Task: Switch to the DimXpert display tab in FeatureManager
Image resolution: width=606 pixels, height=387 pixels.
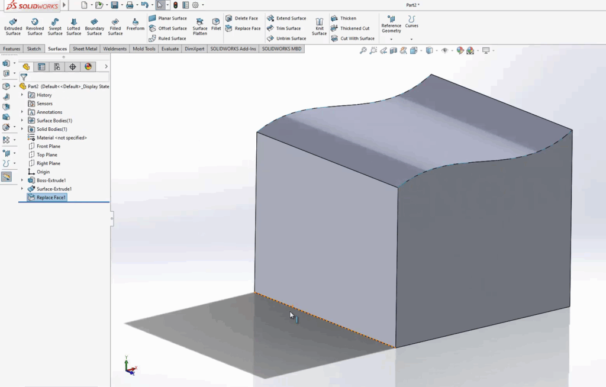Action: click(73, 66)
